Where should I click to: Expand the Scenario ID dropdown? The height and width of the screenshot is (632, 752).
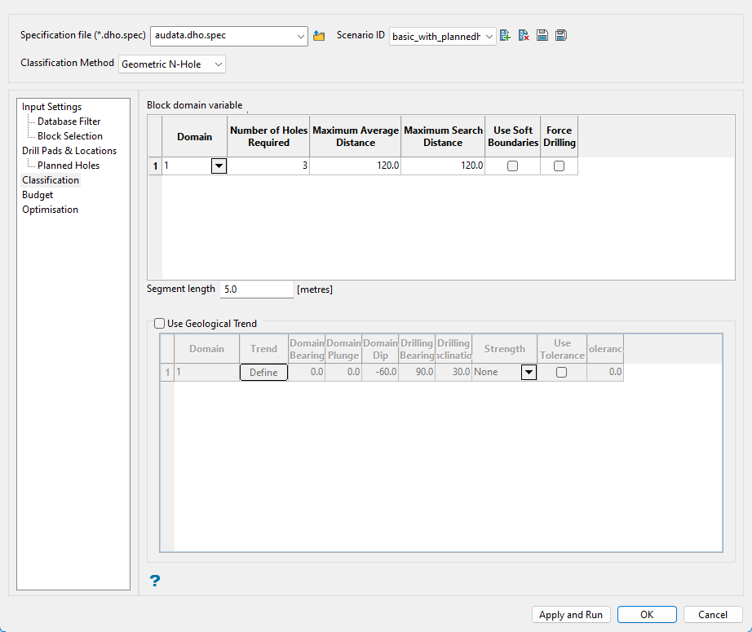[x=489, y=36]
